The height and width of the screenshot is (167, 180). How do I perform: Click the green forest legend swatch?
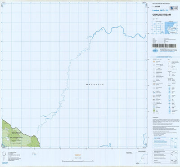coord(154,110)
